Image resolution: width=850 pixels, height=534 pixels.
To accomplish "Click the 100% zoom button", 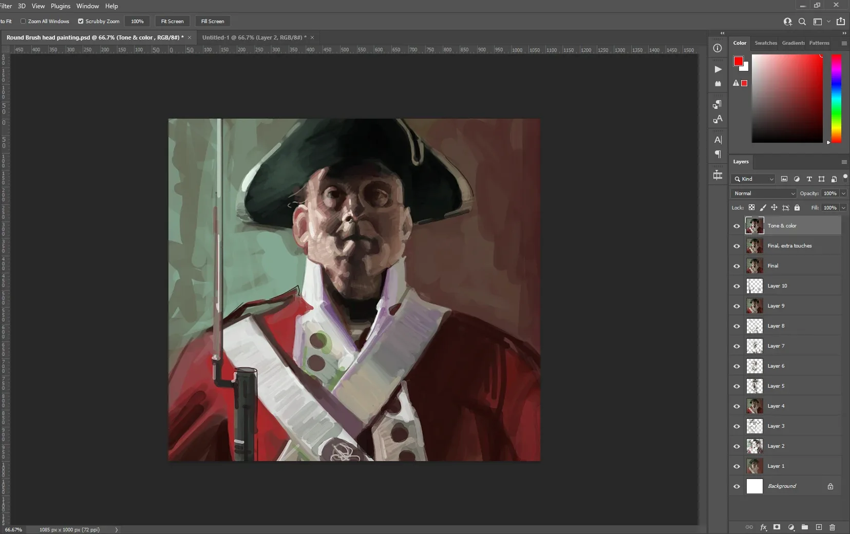I will (137, 22).
